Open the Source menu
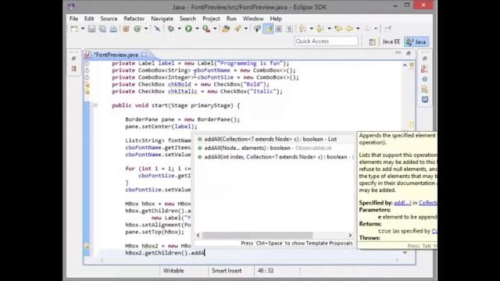 (109, 19)
